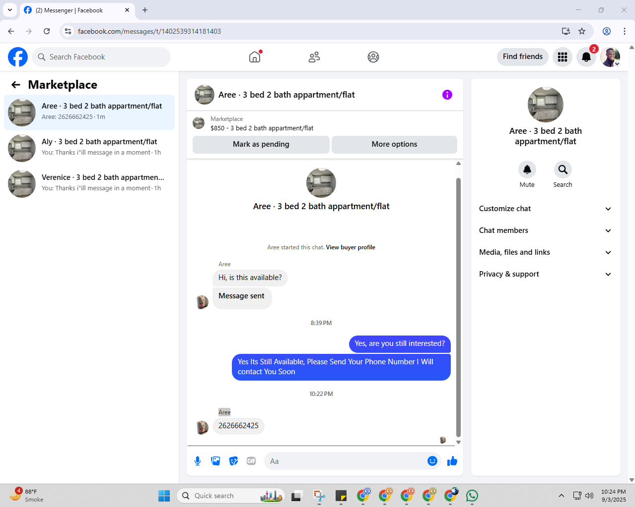Open conversation information purple icon
The width and height of the screenshot is (635, 507).
coord(447,95)
